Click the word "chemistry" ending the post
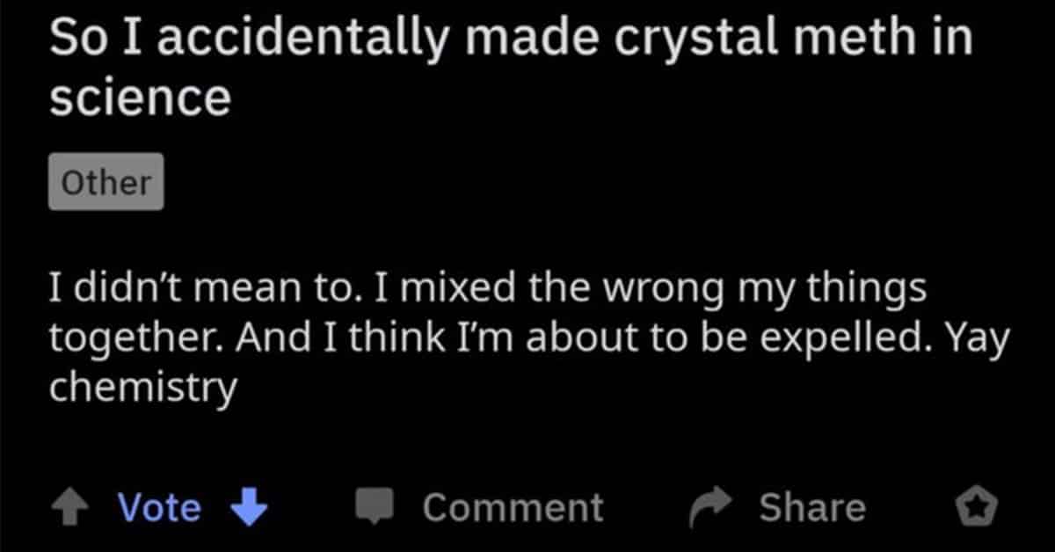The height and width of the screenshot is (552, 1055). (143, 387)
